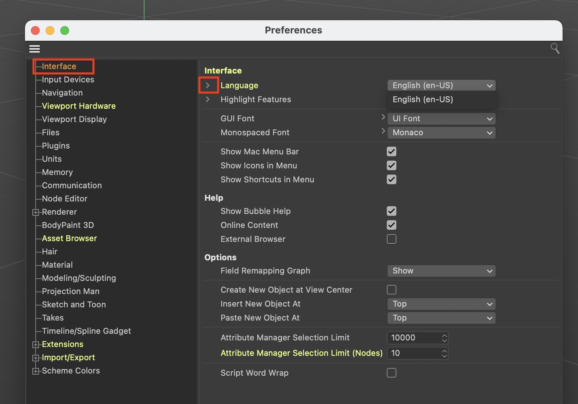Open the GUI Font dropdown

click(441, 119)
